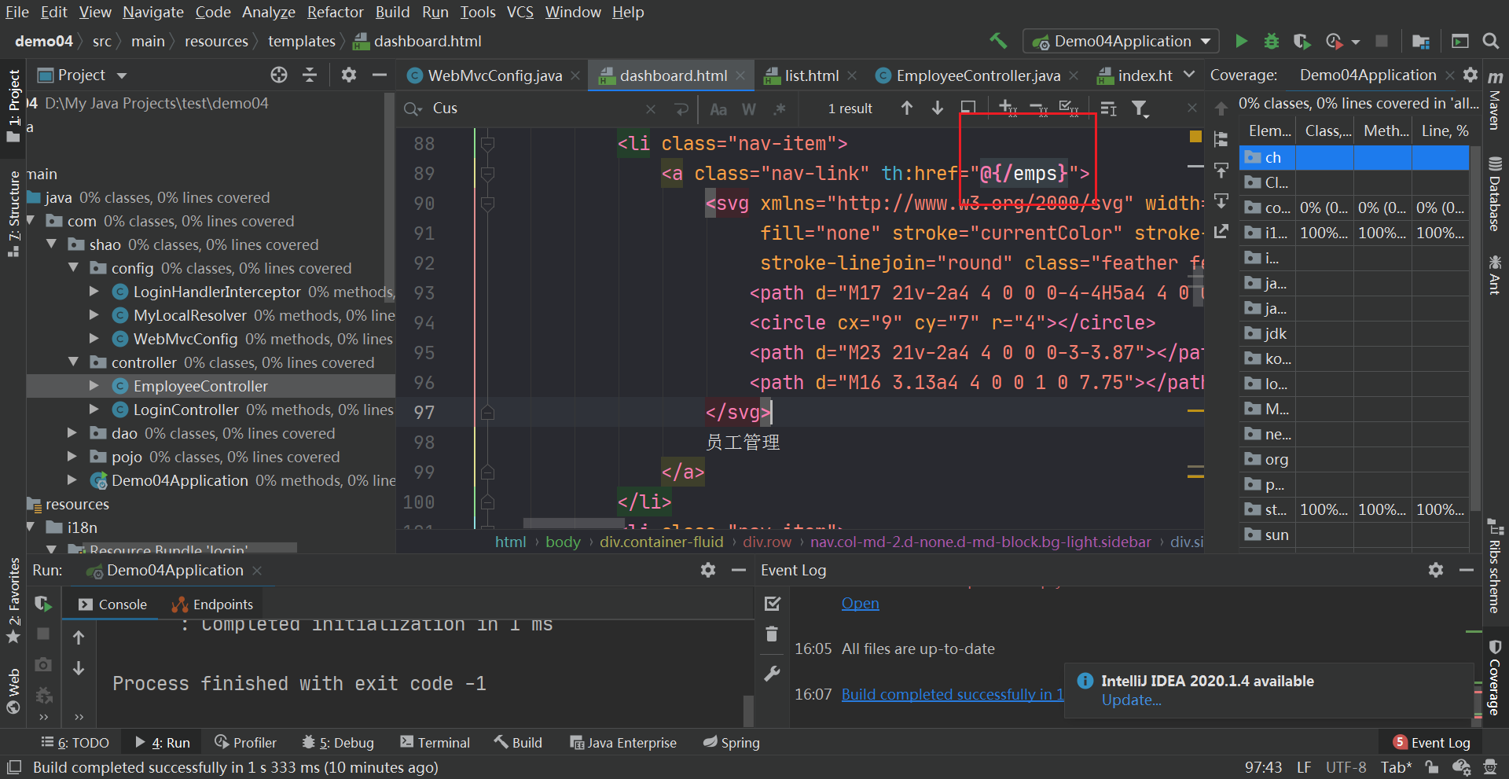Click Export coverage report icon
Viewport: 1509px width, 779px height.
point(1221,232)
